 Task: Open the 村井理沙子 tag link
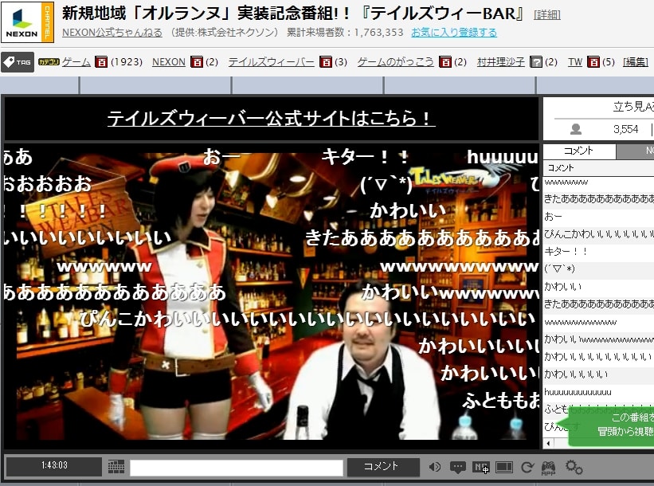501,62
